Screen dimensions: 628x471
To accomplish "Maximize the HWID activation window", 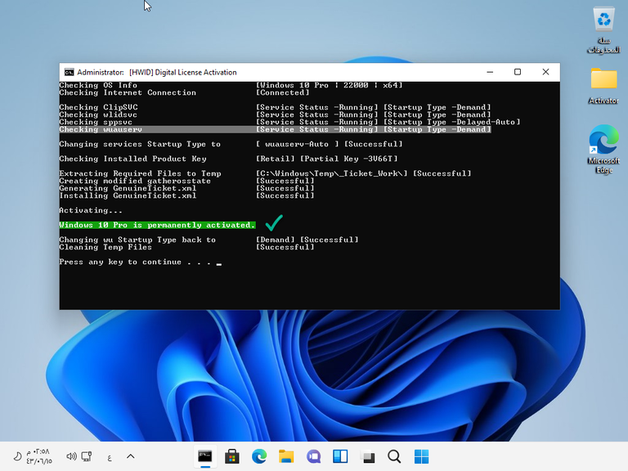I will 518,72.
